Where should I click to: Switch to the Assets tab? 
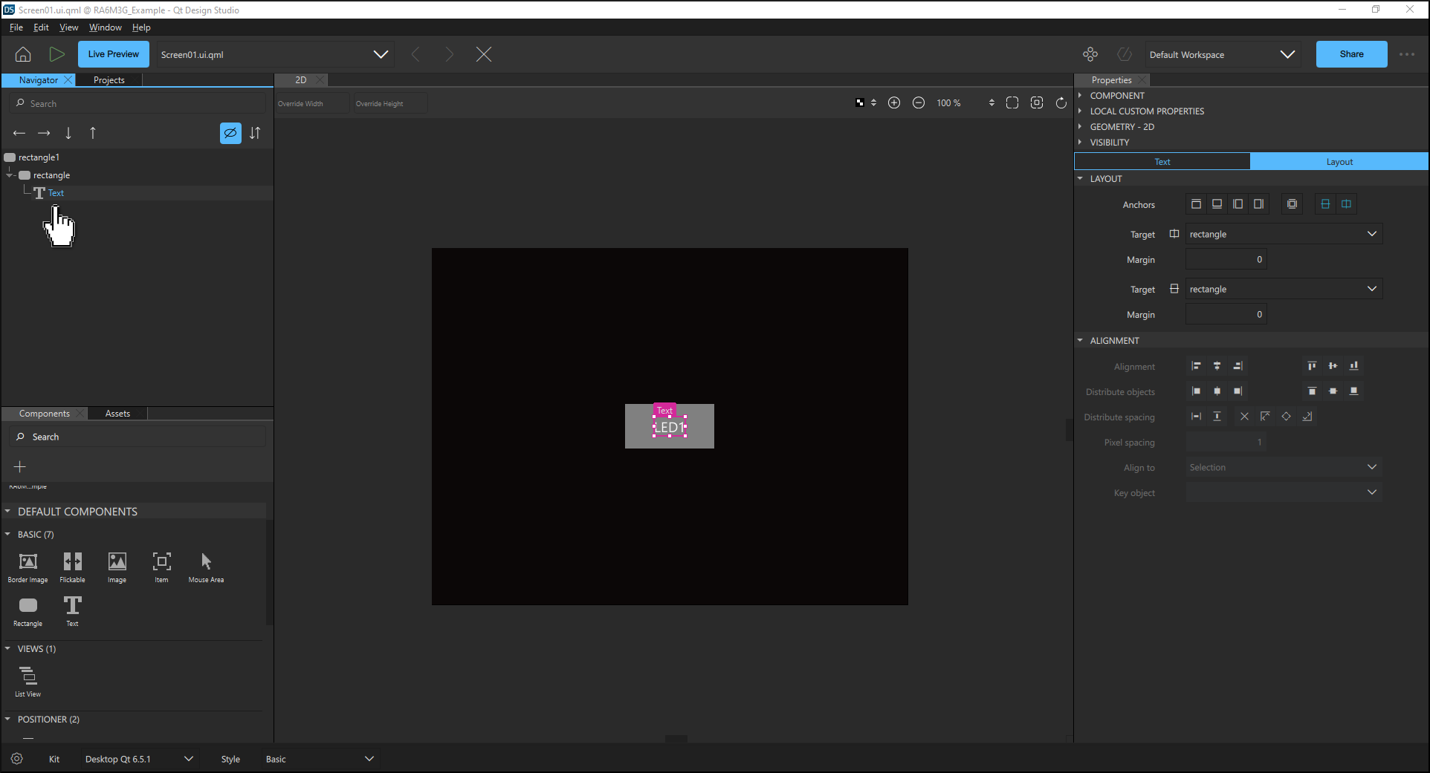(x=117, y=414)
